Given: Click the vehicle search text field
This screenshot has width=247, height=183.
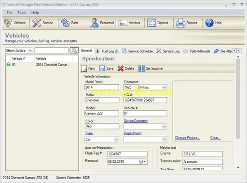Looking at the screenshot, I should pyautogui.click(x=52, y=51).
